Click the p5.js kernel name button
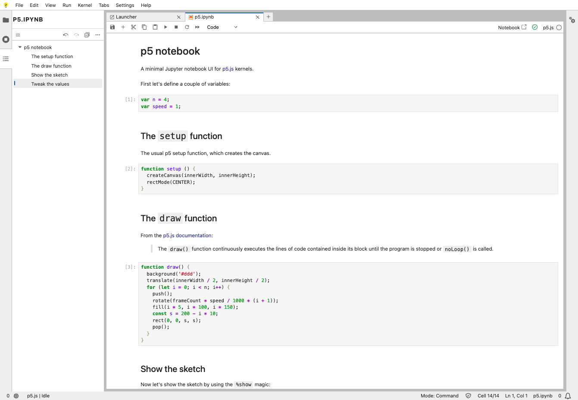Screen dimensions: 578x400 click(548, 28)
